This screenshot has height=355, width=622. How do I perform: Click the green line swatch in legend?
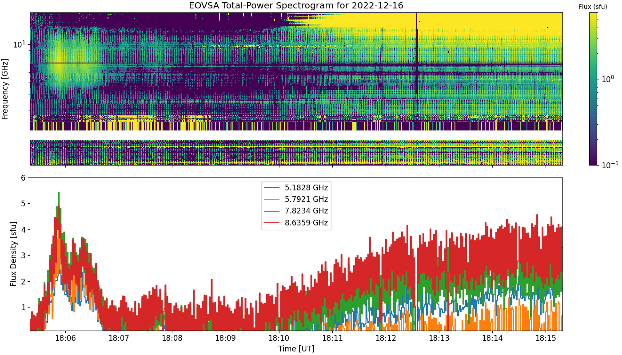pyautogui.click(x=272, y=211)
